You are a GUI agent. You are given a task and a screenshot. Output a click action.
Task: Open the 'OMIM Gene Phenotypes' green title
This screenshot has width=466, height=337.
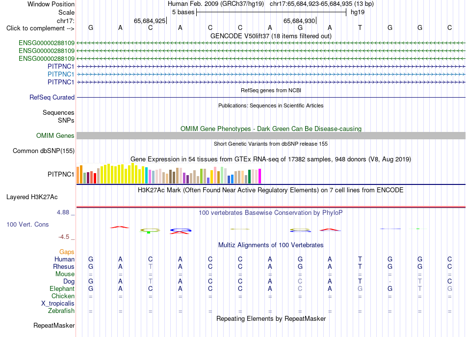[x=271, y=129]
